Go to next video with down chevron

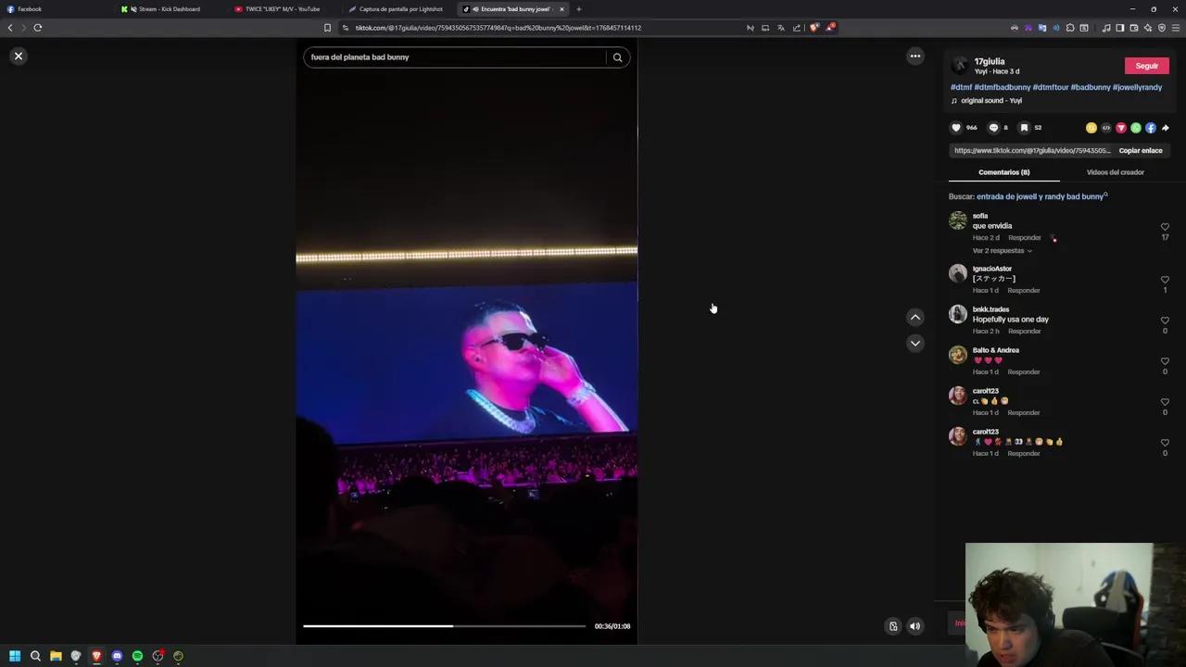click(915, 344)
